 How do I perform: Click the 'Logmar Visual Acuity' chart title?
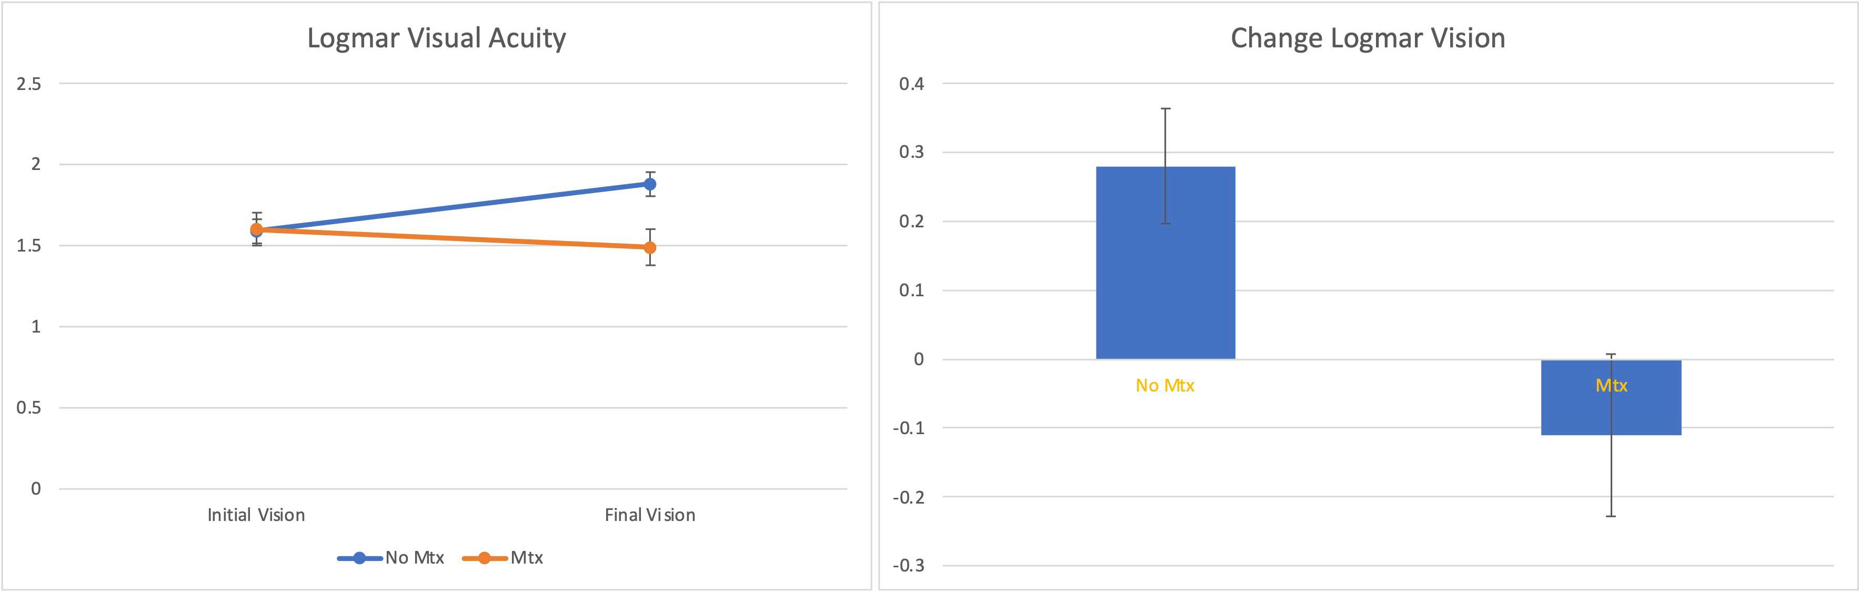point(436,38)
